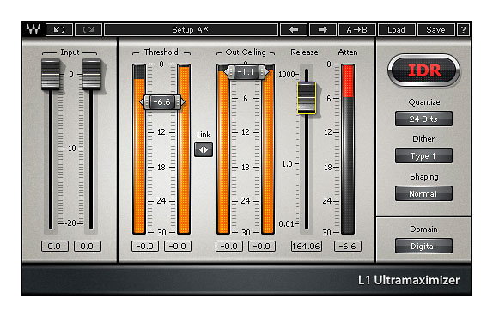The width and height of the screenshot is (493, 317).
Task: Redo the last undone change
Action: click(88, 30)
